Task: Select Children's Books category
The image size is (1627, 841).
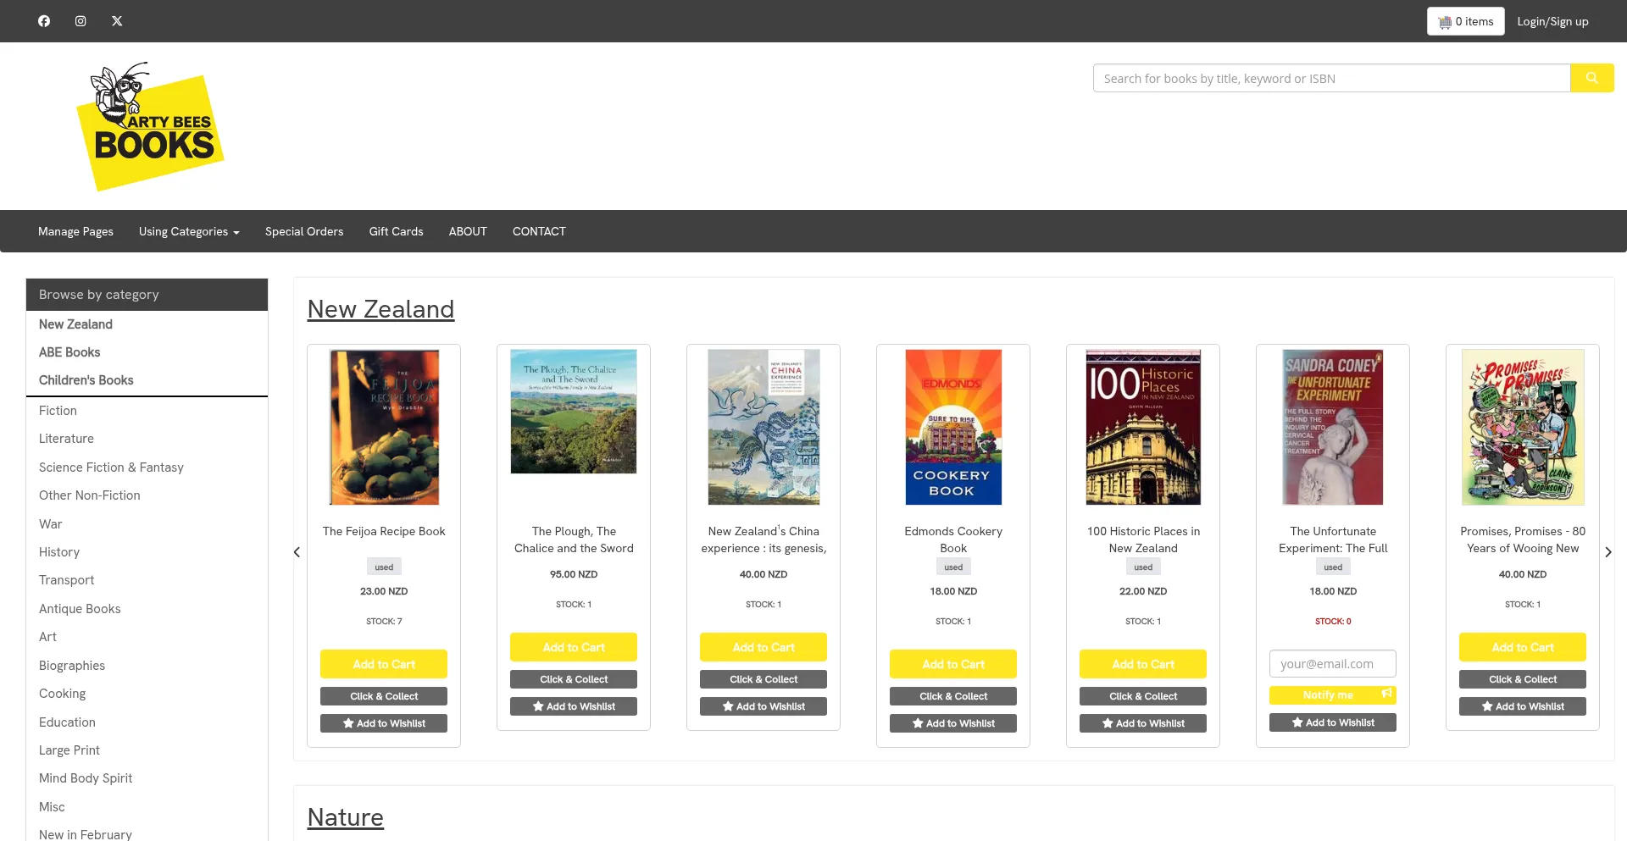Action: click(86, 380)
